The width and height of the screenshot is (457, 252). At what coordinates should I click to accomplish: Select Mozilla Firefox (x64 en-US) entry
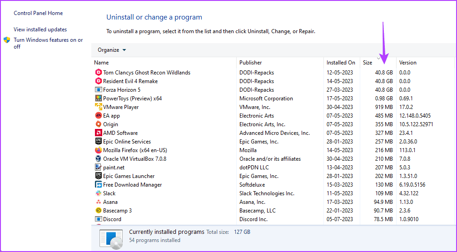pos(135,150)
